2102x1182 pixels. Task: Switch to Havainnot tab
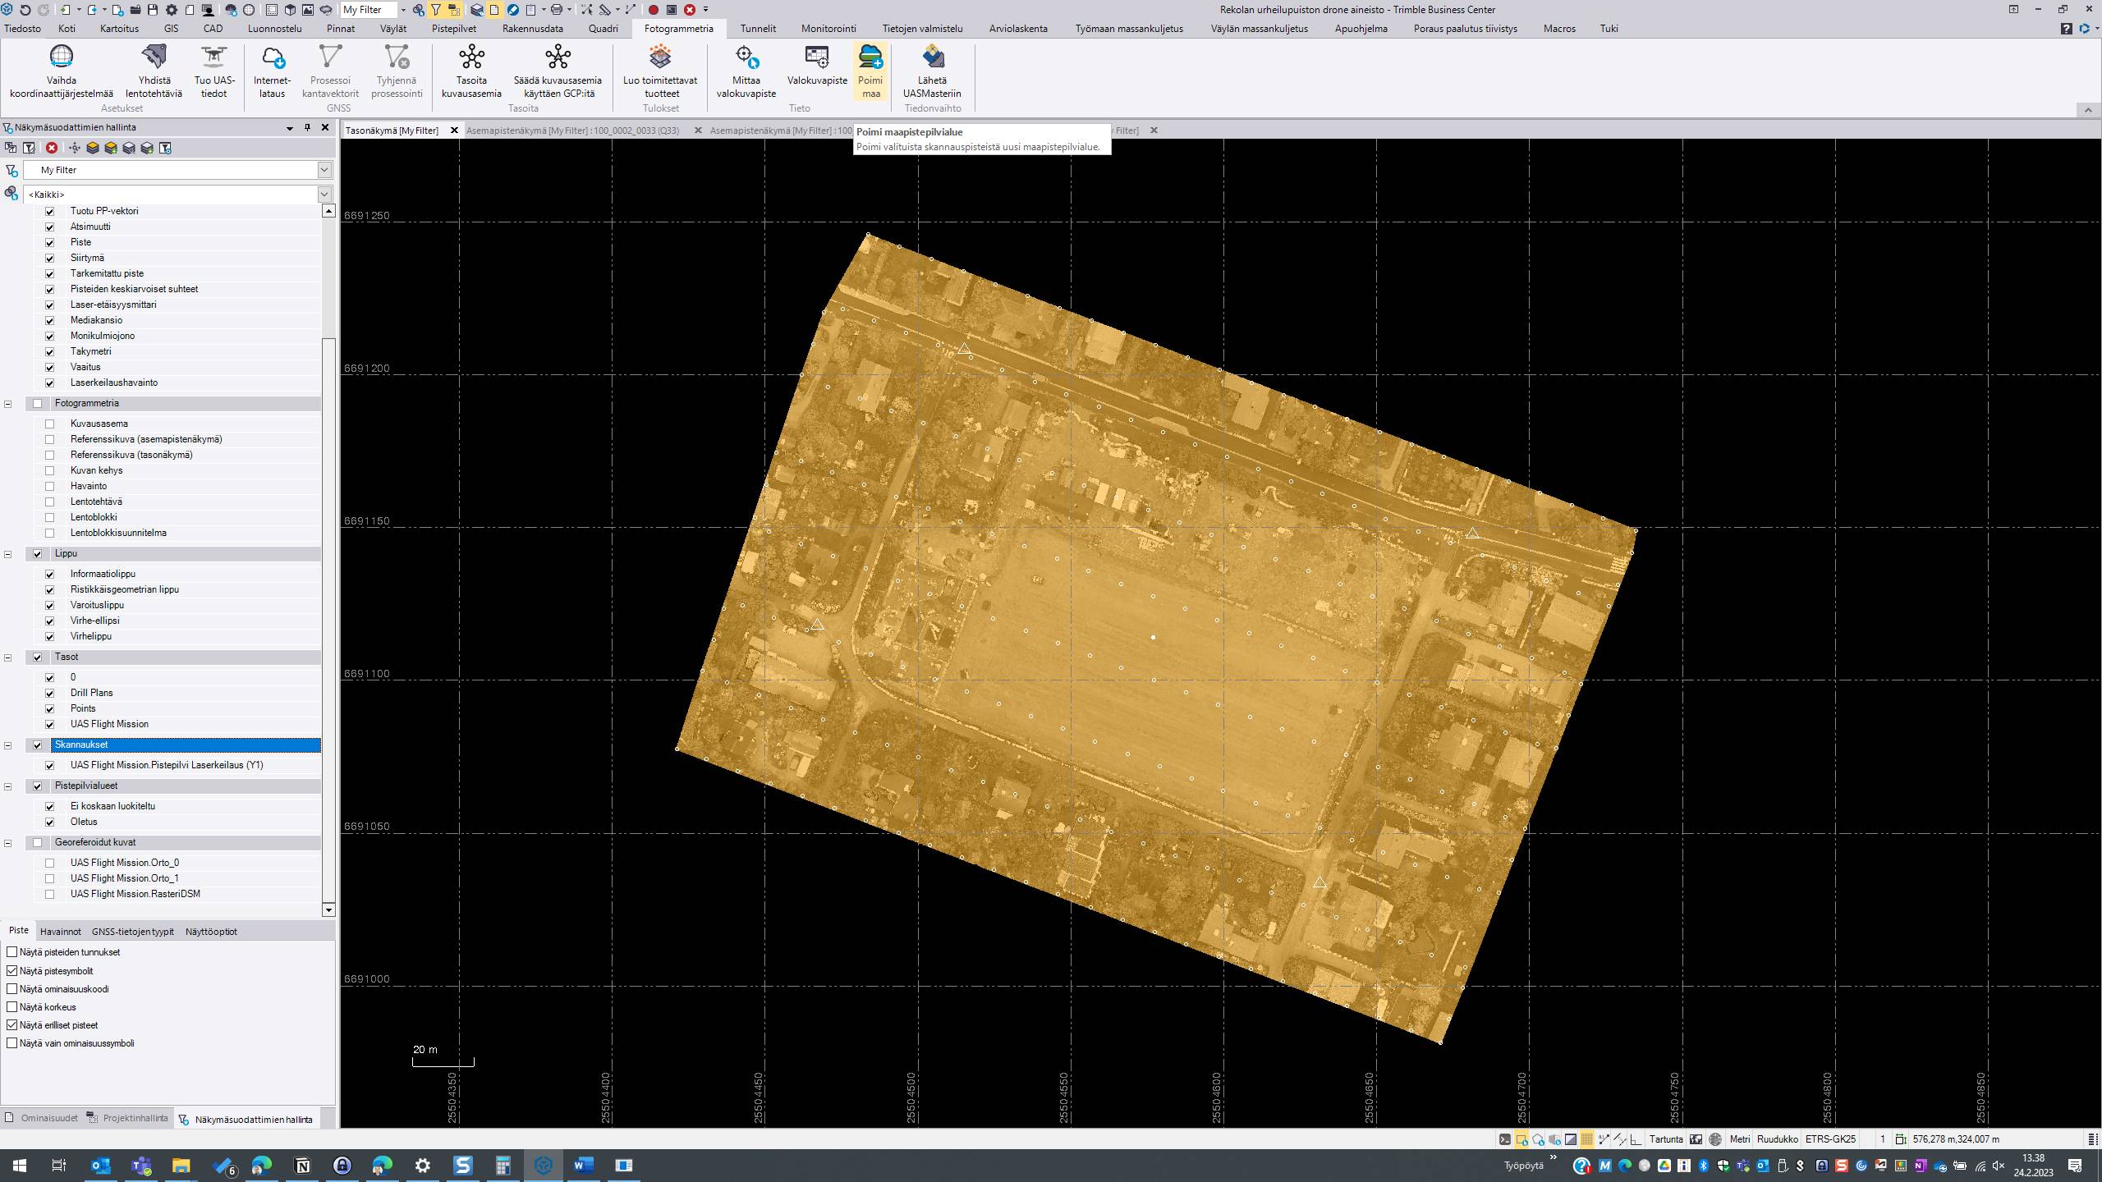61,932
